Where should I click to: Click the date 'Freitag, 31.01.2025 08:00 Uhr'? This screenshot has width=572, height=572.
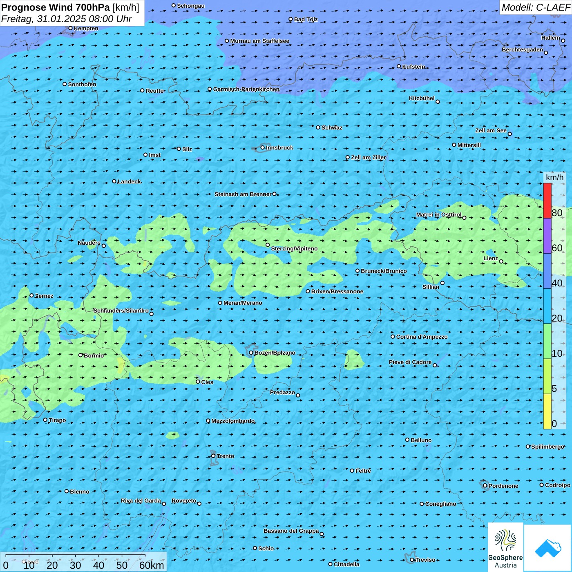pyautogui.click(x=67, y=19)
